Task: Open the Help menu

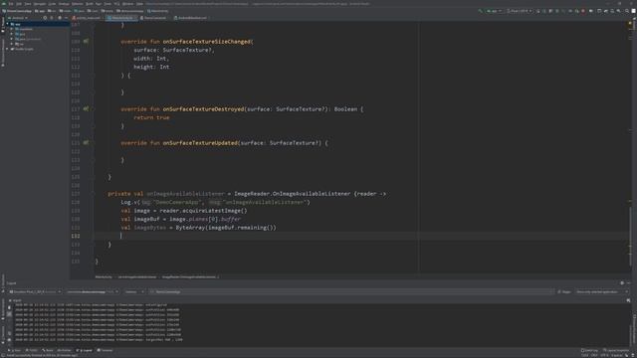Action: coord(139,4)
